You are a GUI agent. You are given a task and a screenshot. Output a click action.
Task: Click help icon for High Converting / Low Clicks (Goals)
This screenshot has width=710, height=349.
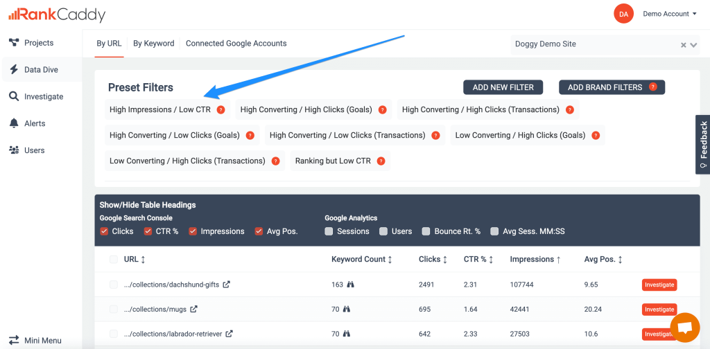click(x=250, y=135)
